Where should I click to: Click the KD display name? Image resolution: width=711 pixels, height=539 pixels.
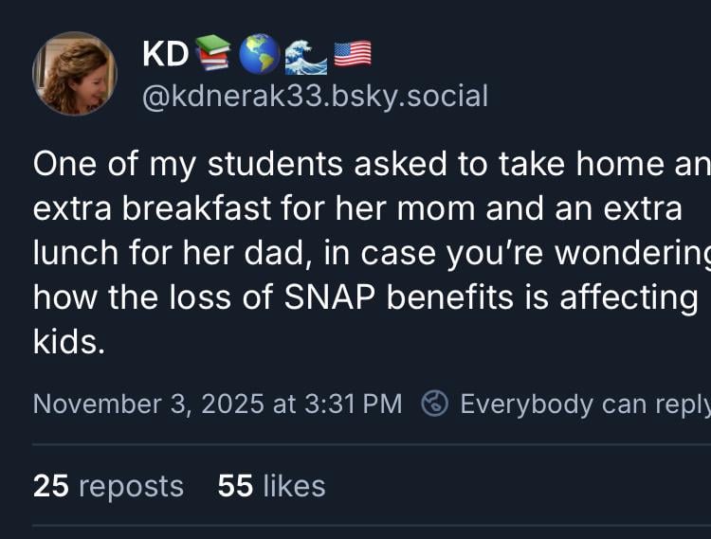point(165,54)
